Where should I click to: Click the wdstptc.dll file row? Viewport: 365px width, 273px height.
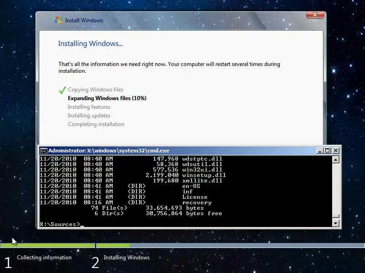(131, 159)
